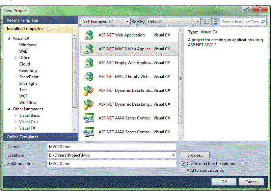
Task: Click the Cancel button
Action: [x=251, y=182]
